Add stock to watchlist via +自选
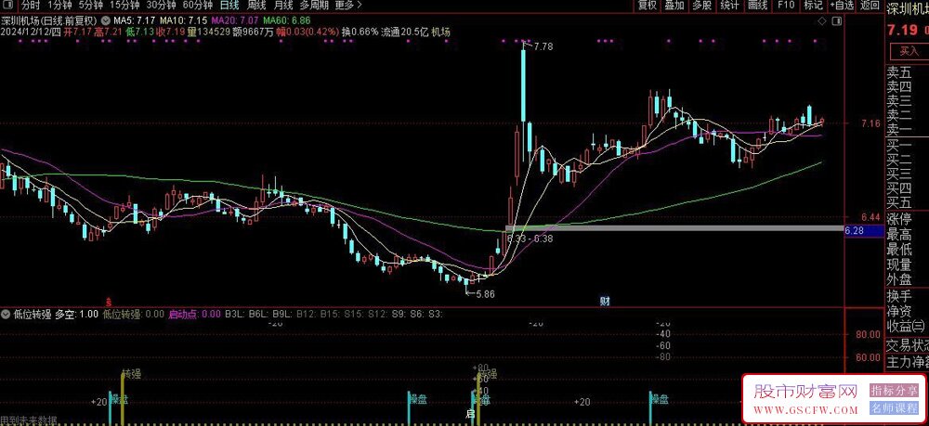Viewport: 929px width, 426px height. pyautogui.click(x=842, y=6)
